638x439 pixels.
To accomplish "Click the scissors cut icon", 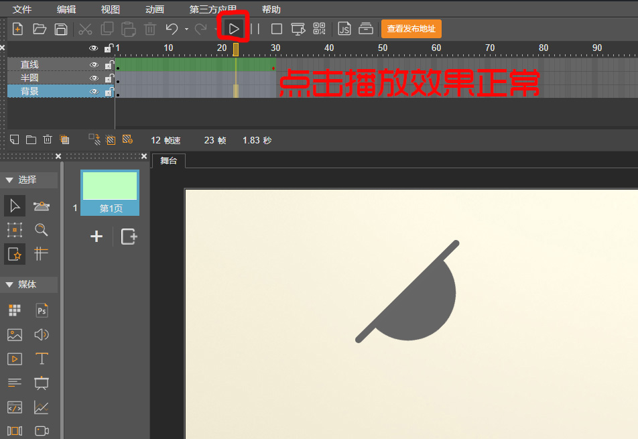I will tap(85, 29).
